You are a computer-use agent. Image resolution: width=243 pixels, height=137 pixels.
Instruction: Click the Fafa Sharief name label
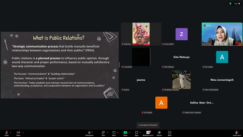click(x=207, y=44)
